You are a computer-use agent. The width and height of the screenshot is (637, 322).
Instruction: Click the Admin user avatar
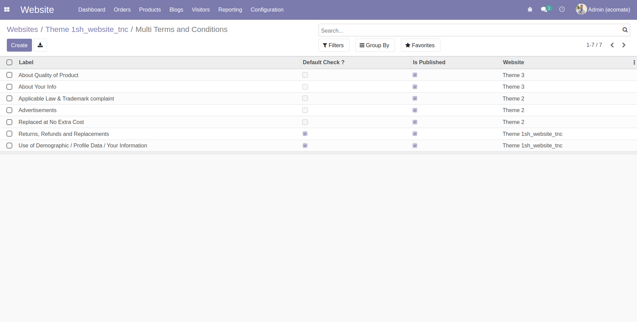pyautogui.click(x=581, y=10)
